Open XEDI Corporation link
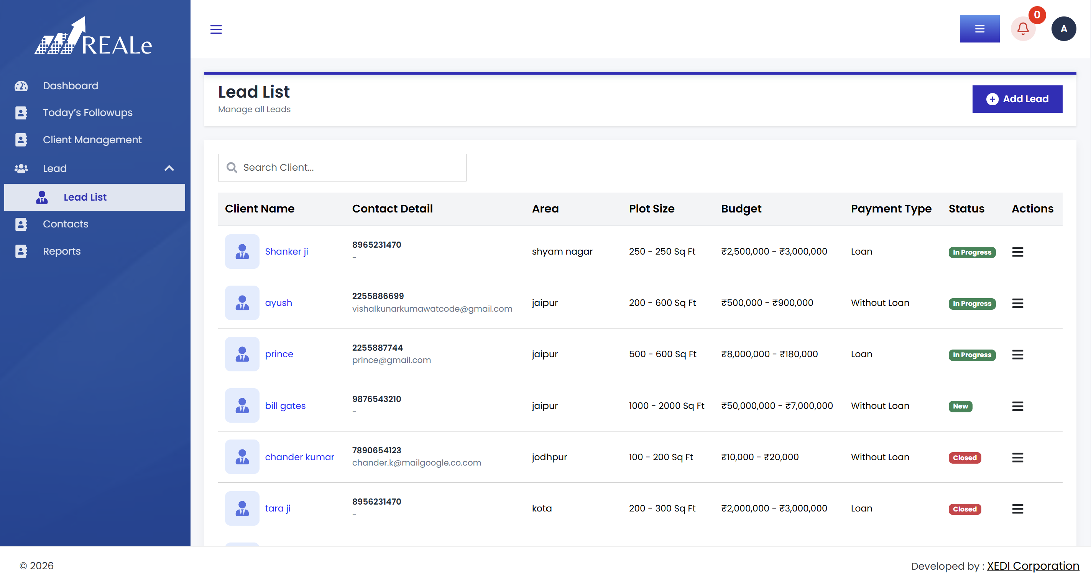This screenshot has height=585, width=1091. (1033, 565)
